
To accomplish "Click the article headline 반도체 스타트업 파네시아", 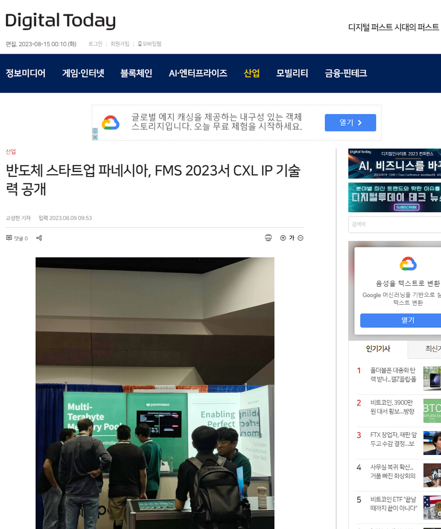I will 153,179.
